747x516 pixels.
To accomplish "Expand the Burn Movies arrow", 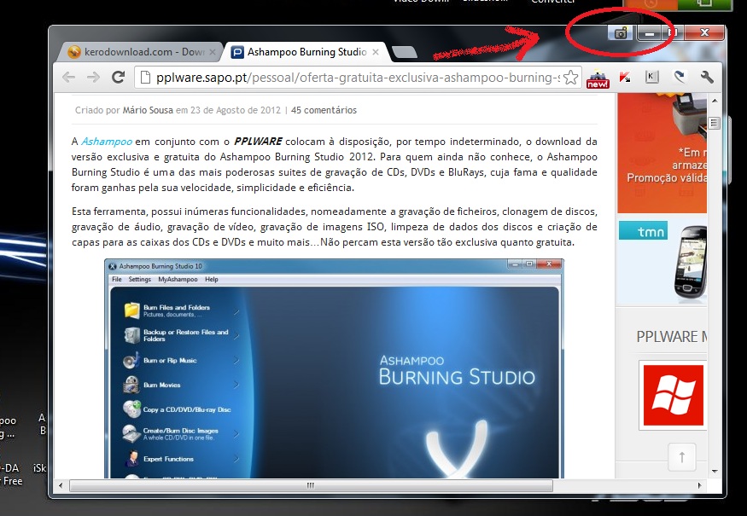I will (236, 386).
